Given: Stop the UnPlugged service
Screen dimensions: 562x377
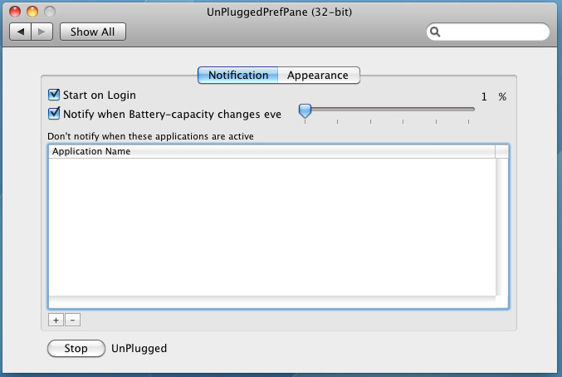Looking at the screenshot, I should click(76, 348).
